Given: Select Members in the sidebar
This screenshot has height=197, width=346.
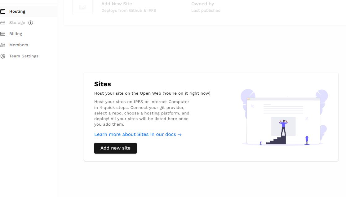Looking at the screenshot, I should [x=19, y=45].
